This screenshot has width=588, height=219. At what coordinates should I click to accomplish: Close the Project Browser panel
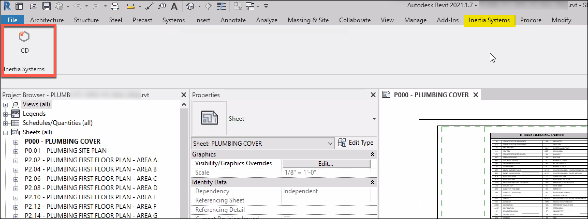pos(184,95)
